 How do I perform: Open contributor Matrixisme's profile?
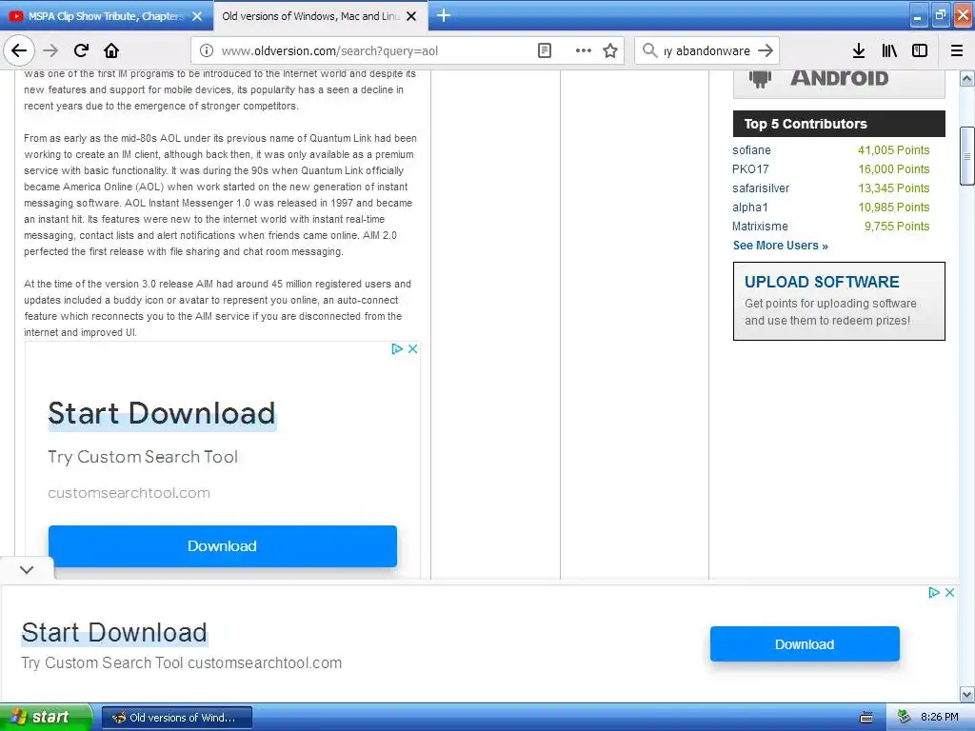click(x=760, y=227)
